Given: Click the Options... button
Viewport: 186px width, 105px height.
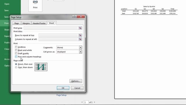Looking at the screenshot, I should 76,81.
